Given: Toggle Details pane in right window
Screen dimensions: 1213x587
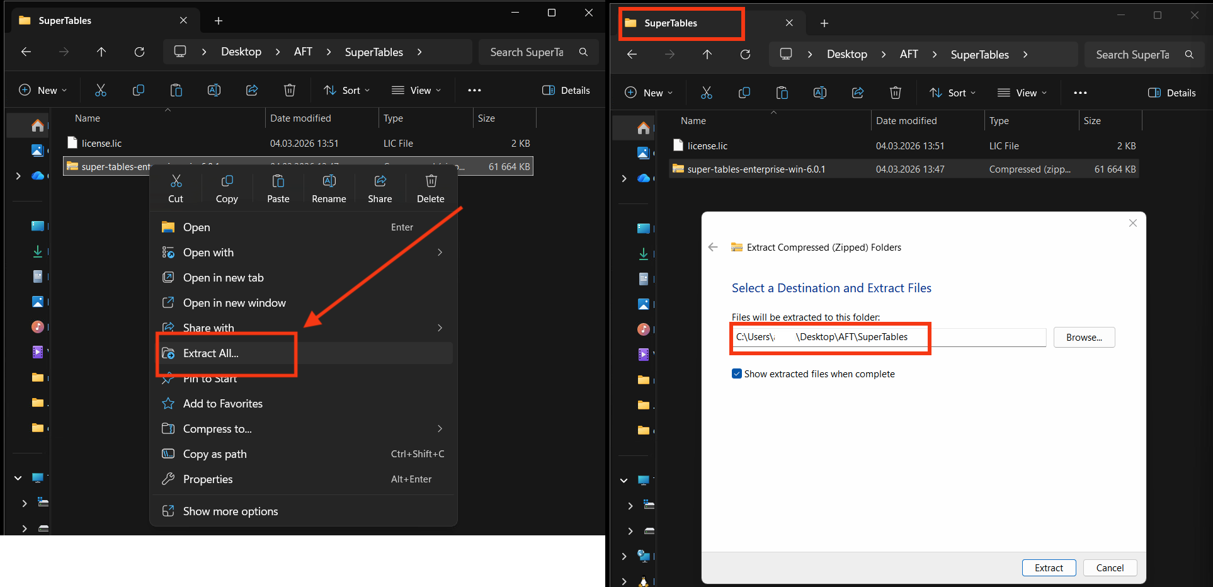Looking at the screenshot, I should 1171,93.
